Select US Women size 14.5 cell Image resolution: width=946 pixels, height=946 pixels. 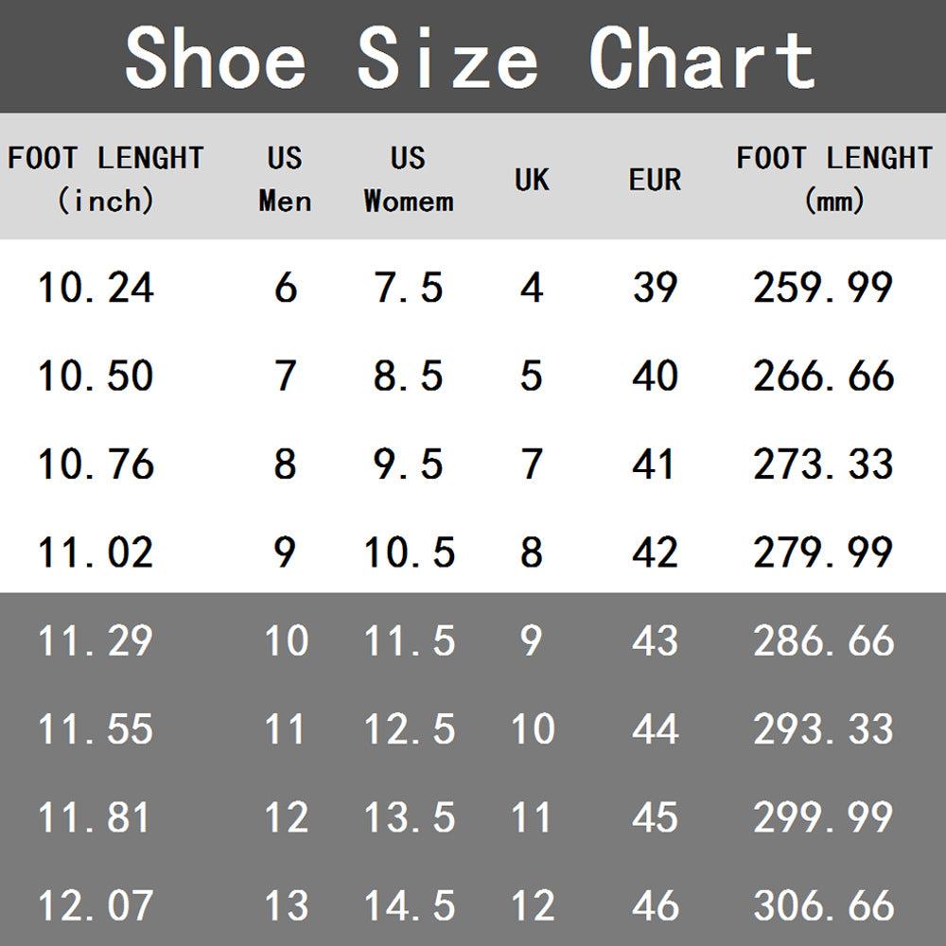(409, 905)
